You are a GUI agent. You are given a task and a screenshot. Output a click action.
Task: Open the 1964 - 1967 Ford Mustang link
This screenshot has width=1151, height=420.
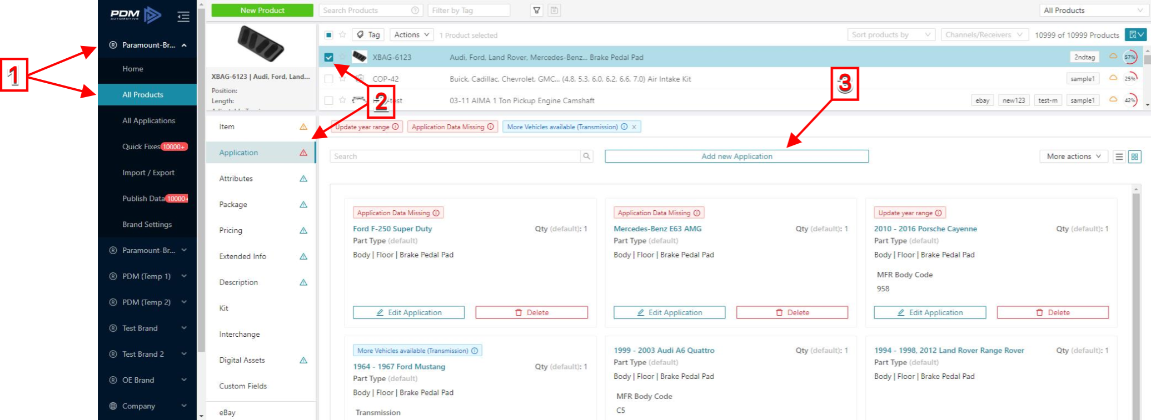coord(399,367)
